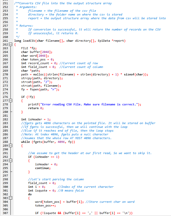Image resolution: width=171 pixels, height=216 pixels.
Task: Click line number 288 in the gutter
Action: click(5, 142)
